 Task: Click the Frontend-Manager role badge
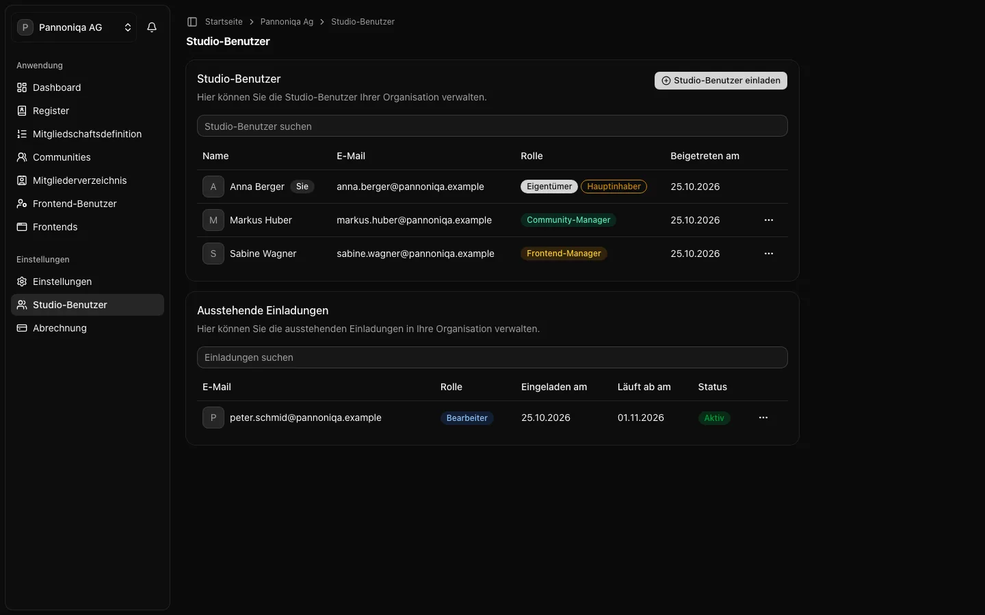pos(564,254)
